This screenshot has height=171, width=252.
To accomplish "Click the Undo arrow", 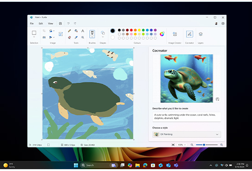I will tap(68, 24).
